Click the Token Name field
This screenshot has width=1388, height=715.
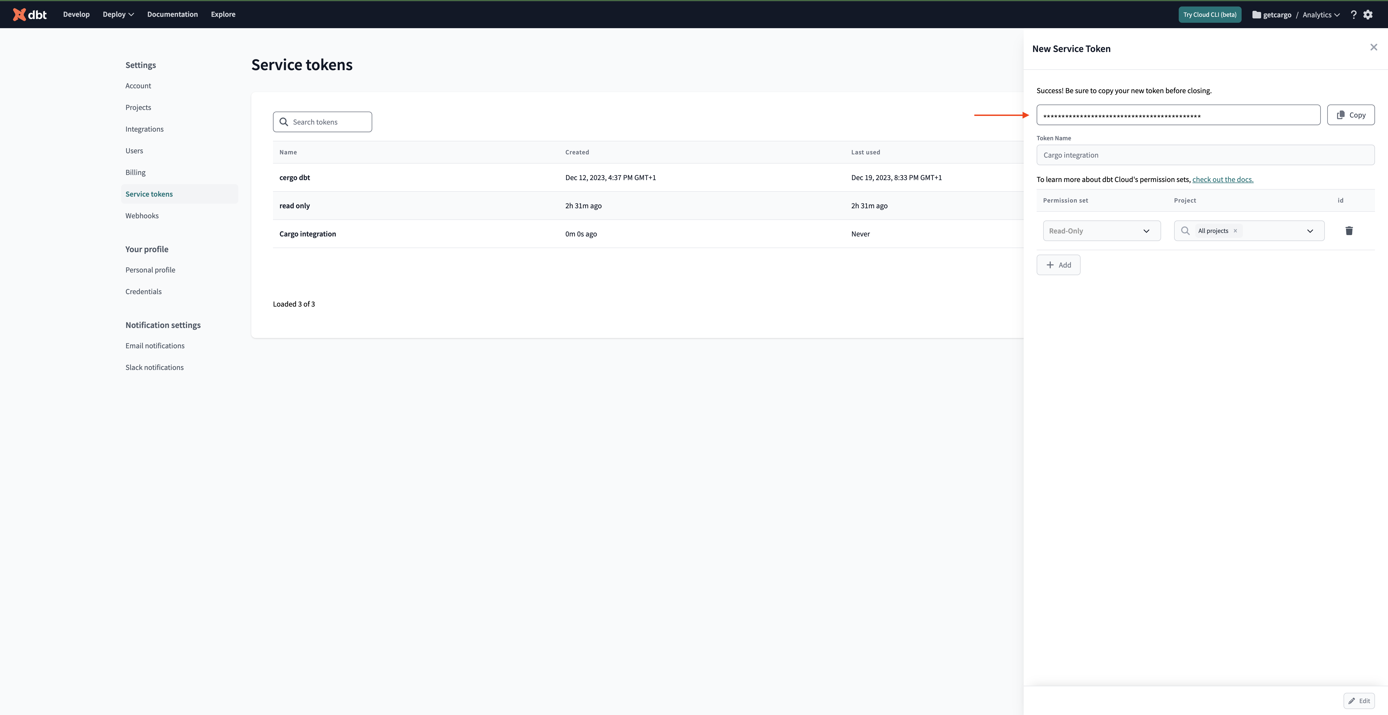pyautogui.click(x=1205, y=155)
